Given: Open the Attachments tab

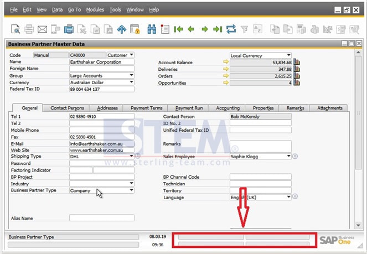Looking at the screenshot, I should pyautogui.click(x=329, y=108).
